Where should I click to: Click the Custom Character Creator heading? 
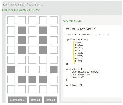tap(21, 10)
